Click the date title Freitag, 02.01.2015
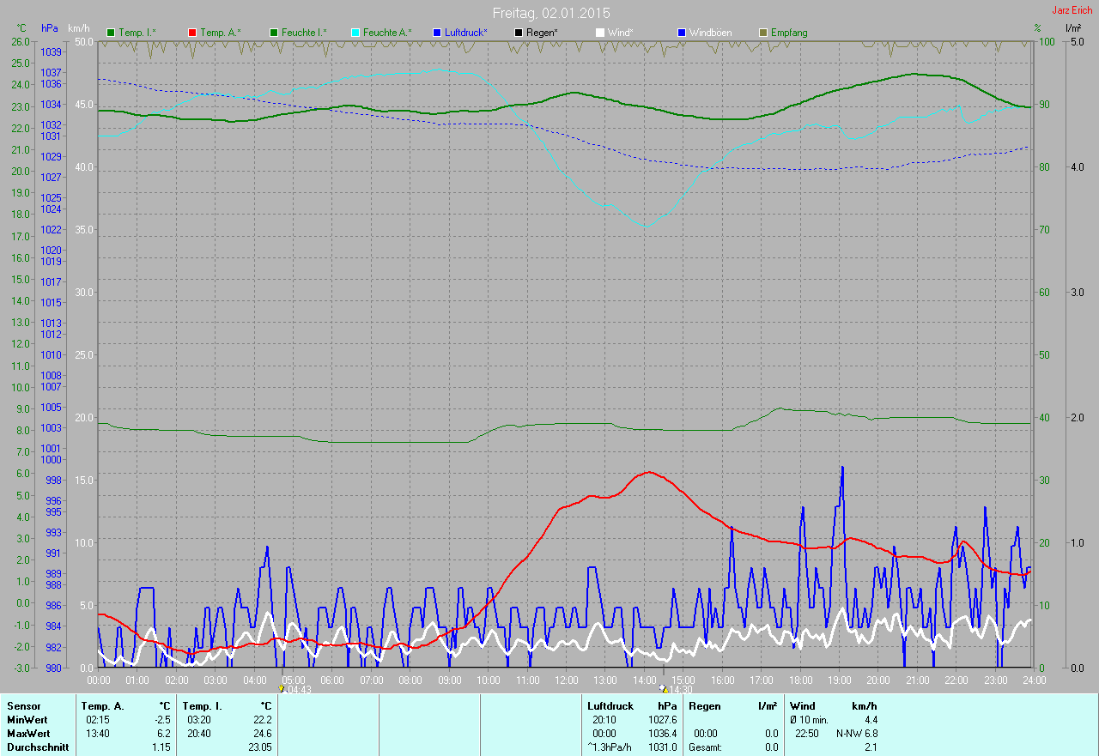Viewport: 1099px width, 756px height. click(550, 13)
